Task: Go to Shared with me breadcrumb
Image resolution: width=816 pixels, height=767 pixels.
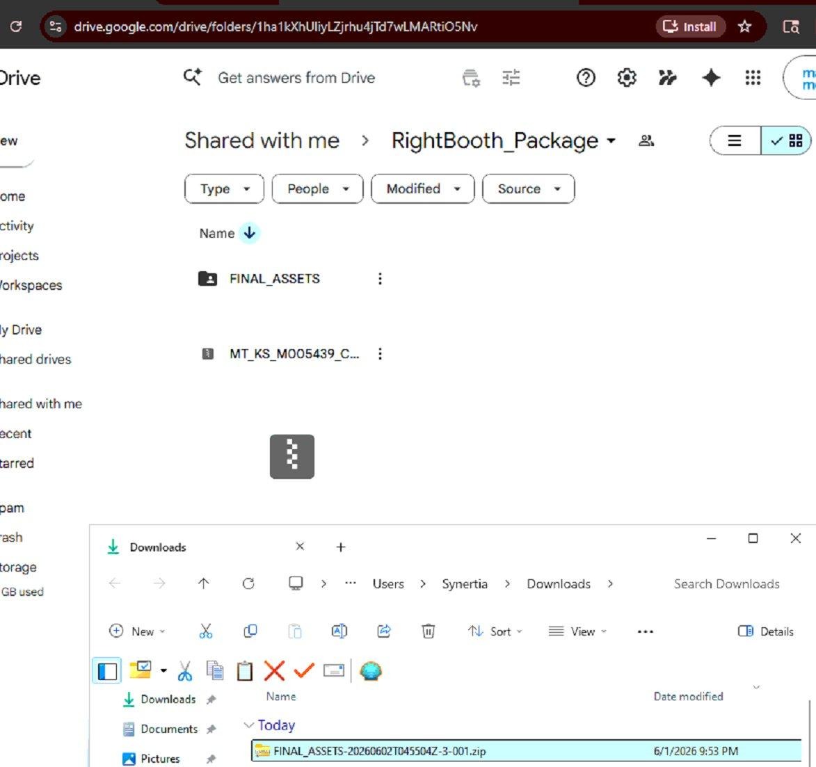Action: pos(262,140)
